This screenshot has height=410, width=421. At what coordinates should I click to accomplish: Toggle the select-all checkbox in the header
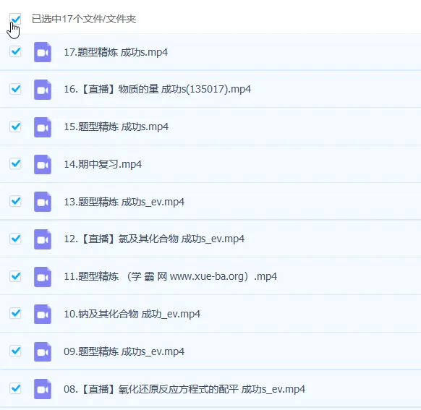(15, 19)
